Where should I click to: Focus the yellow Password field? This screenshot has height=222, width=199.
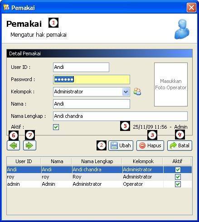92,79
